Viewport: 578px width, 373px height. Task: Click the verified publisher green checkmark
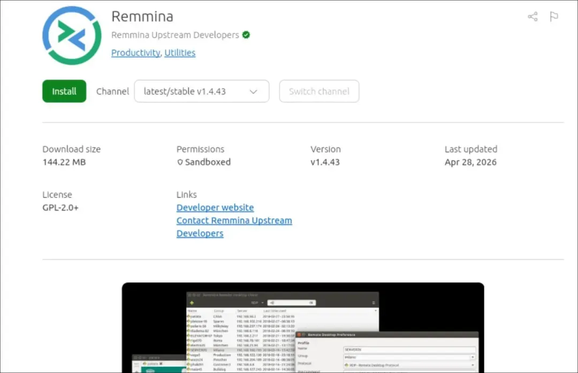click(x=246, y=35)
